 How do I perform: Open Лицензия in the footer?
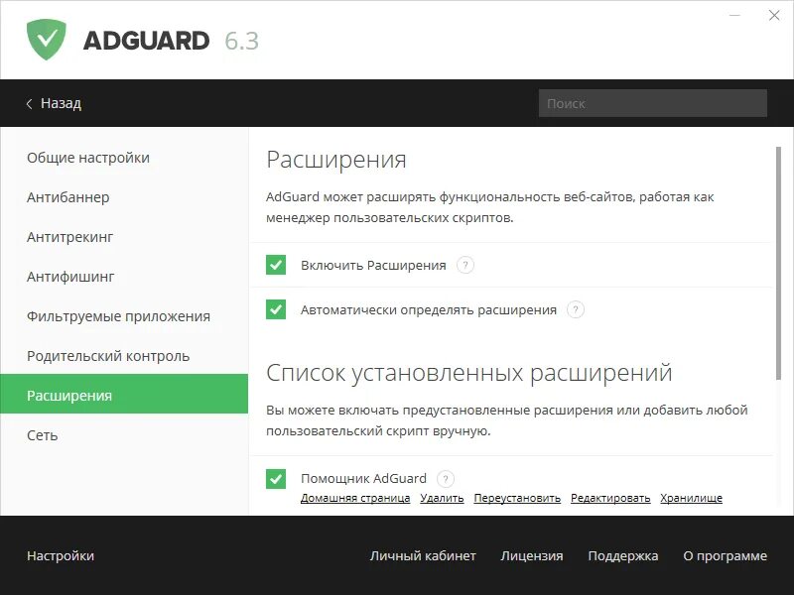[x=532, y=555]
